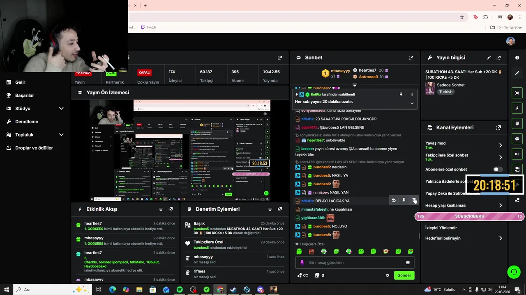The width and height of the screenshot is (526, 295).
Task: Toggle Abonelere özel sohbet switch
Action: pyautogui.click(x=498, y=169)
